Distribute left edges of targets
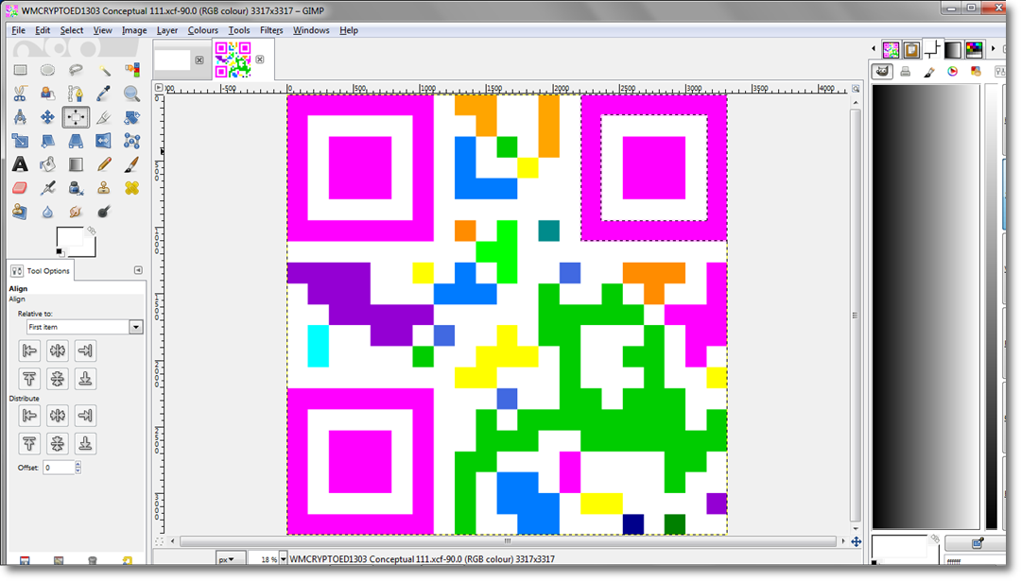 pyautogui.click(x=29, y=415)
